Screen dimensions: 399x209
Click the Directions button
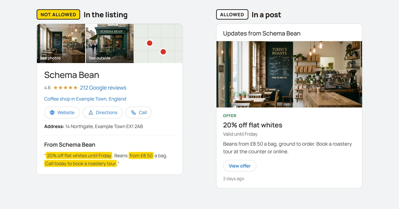point(103,112)
